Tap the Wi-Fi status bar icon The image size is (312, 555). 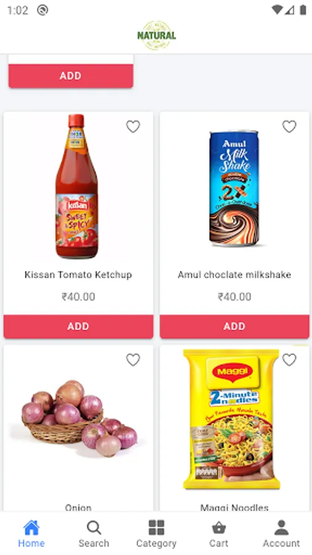(277, 10)
